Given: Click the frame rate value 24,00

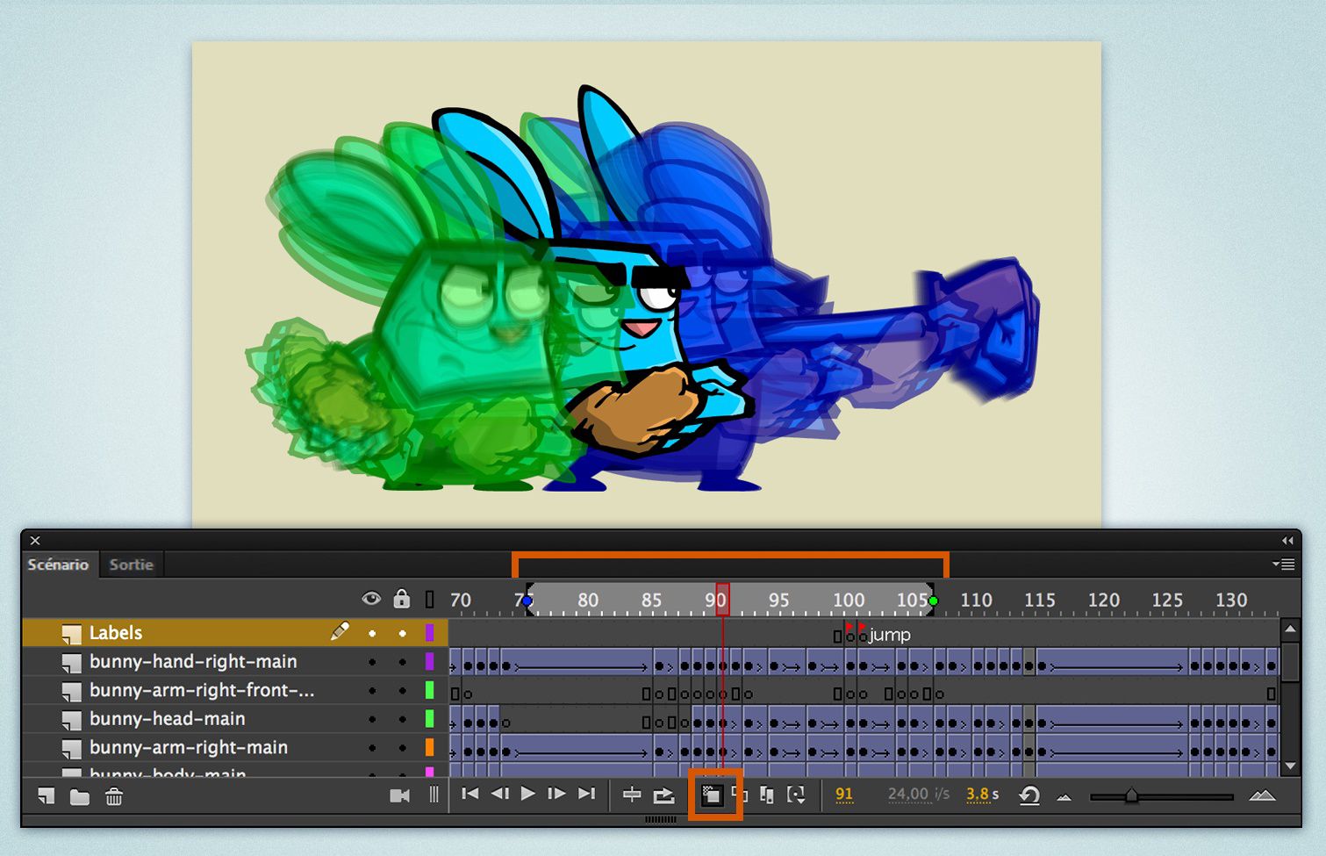Looking at the screenshot, I should point(910,795).
